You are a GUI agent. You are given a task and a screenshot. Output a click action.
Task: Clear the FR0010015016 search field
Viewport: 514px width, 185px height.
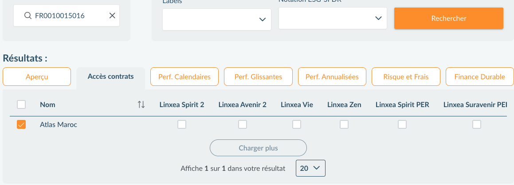[x=112, y=16]
